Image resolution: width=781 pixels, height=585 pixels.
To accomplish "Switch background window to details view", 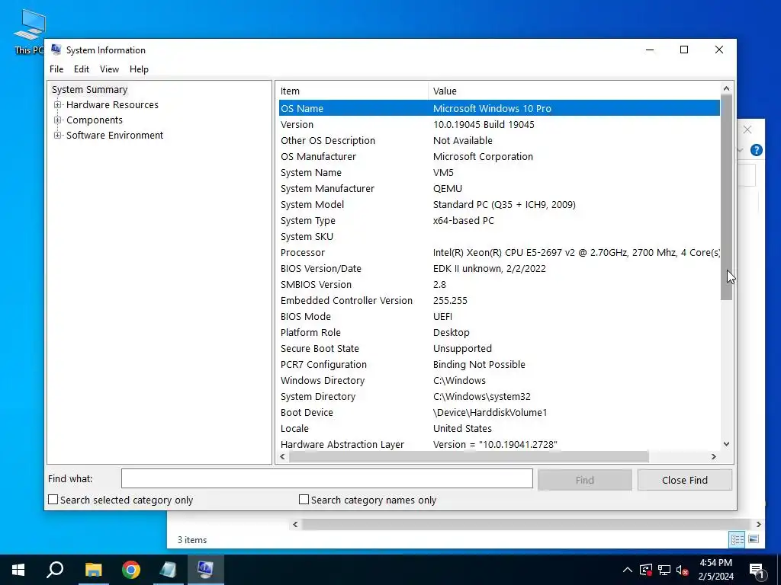I will [x=738, y=539].
